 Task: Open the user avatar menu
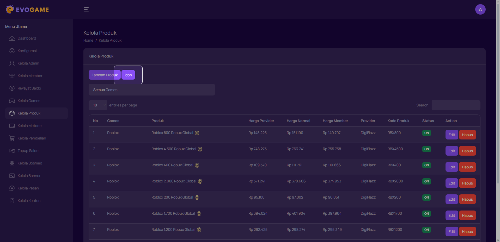coord(480,10)
